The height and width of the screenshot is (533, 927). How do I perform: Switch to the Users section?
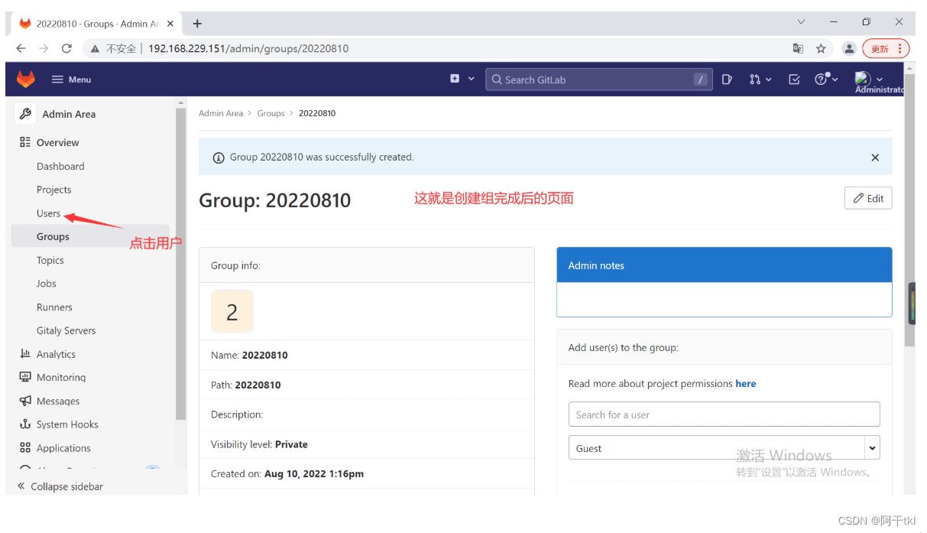[x=48, y=213]
